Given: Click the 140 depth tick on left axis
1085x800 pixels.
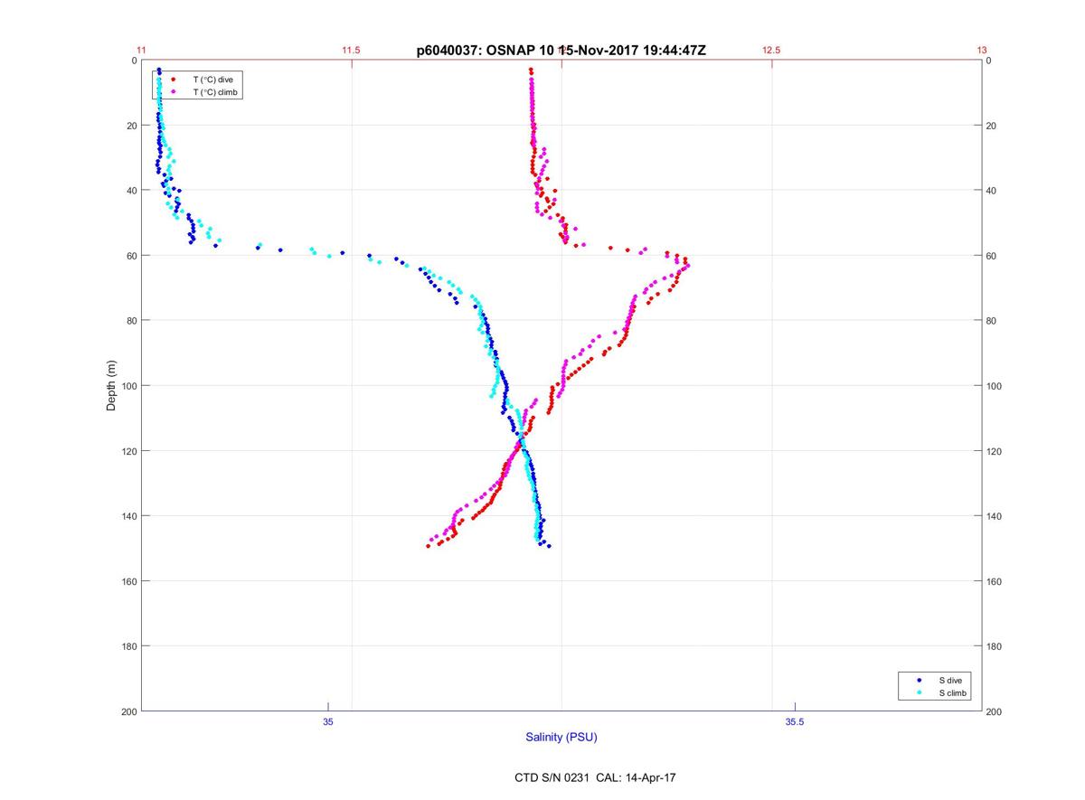Looking at the screenshot, I should (129, 516).
